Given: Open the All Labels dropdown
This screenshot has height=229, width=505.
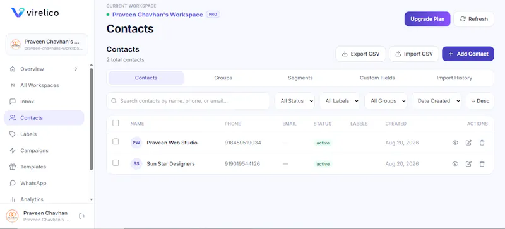Looking at the screenshot, I should coord(340,101).
